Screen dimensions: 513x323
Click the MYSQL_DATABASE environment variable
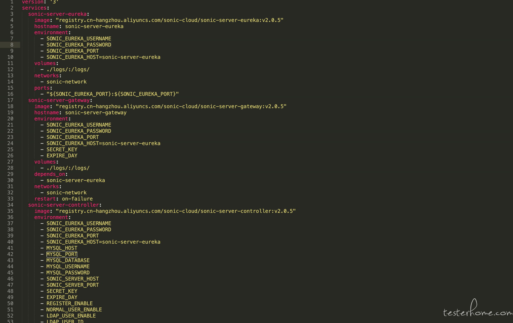point(68,260)
